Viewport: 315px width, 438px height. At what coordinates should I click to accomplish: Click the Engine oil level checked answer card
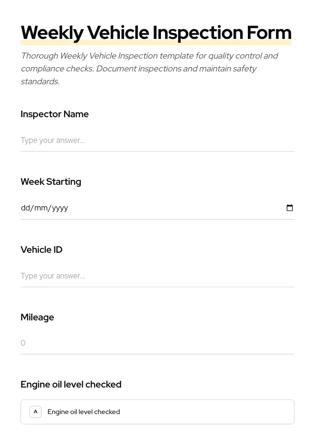tap(157, 411)
